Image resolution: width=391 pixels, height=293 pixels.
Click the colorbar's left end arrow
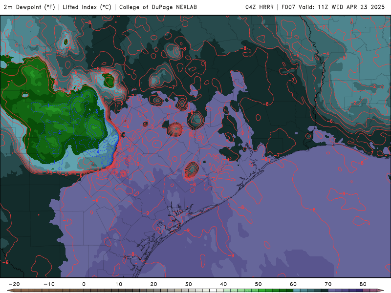point(10,291)
